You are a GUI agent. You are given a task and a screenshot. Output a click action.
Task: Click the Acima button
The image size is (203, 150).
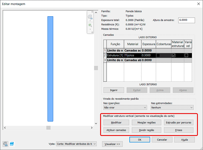click(160, 90)
